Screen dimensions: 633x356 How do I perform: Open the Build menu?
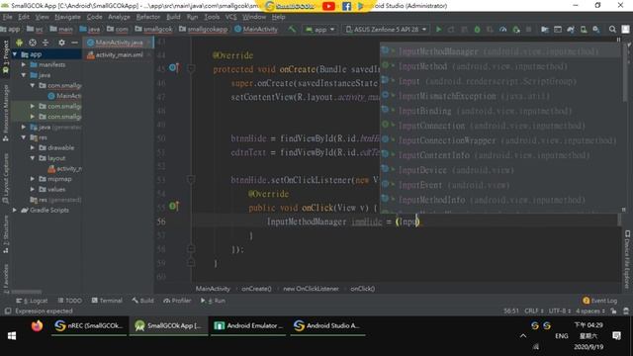tap(173, 17)
